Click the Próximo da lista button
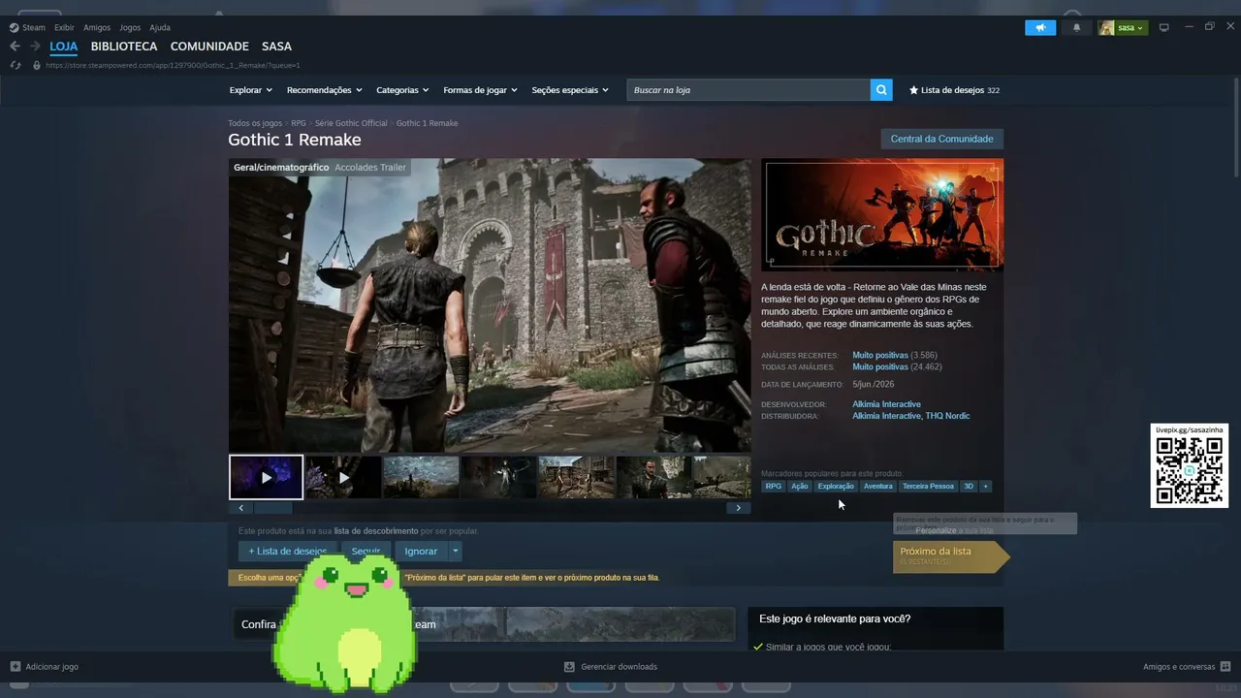Screen dimensions: 1241x698 (x=950, y=556)
